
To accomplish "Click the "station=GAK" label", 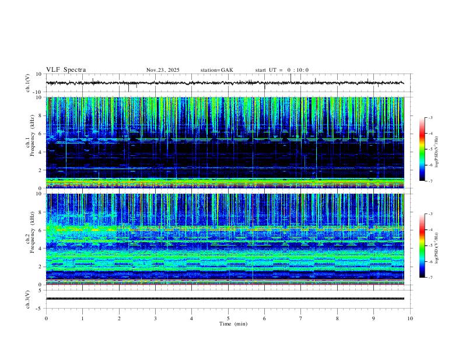I will (x=216, y=70).
